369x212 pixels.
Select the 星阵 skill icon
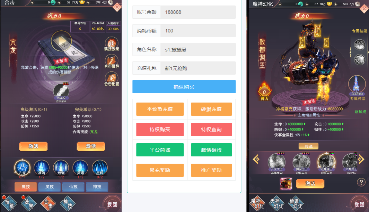(100, 168)
